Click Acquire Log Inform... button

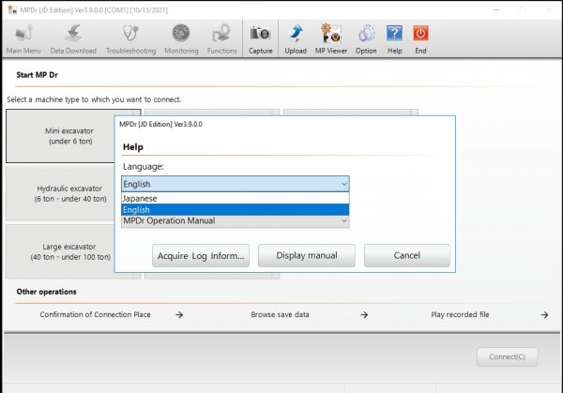[x=201, y=255]
